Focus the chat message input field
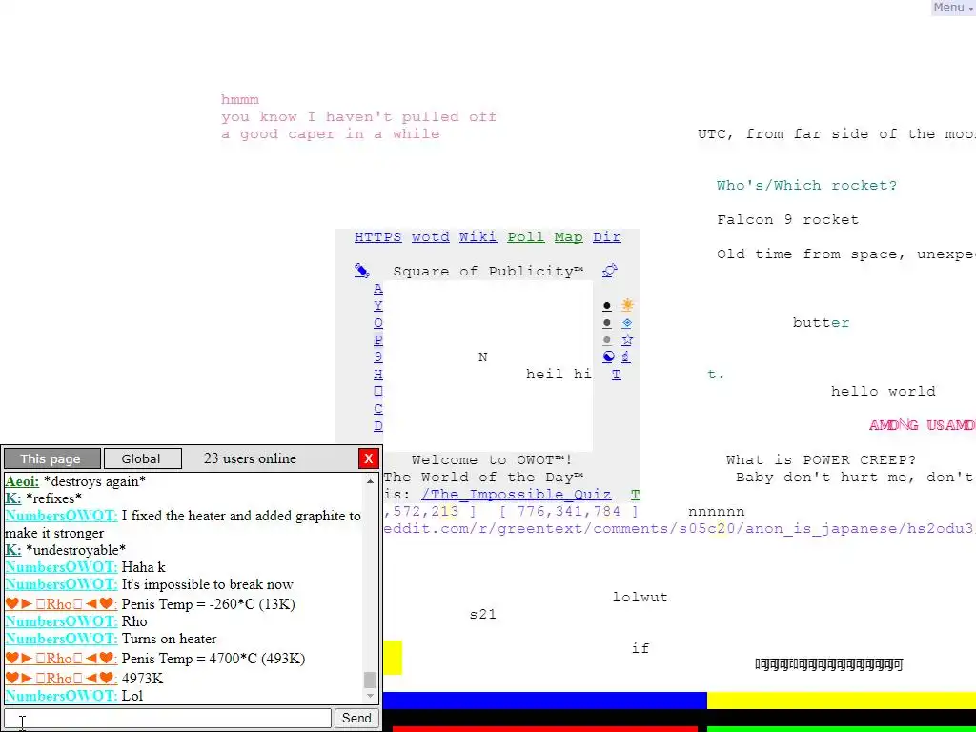Screen dimensions: 976x732 click(168, 718)
